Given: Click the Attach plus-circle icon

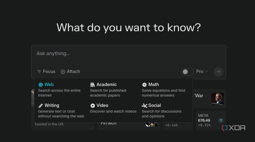Looking at the screenshot, I should (x=63, y=72).
